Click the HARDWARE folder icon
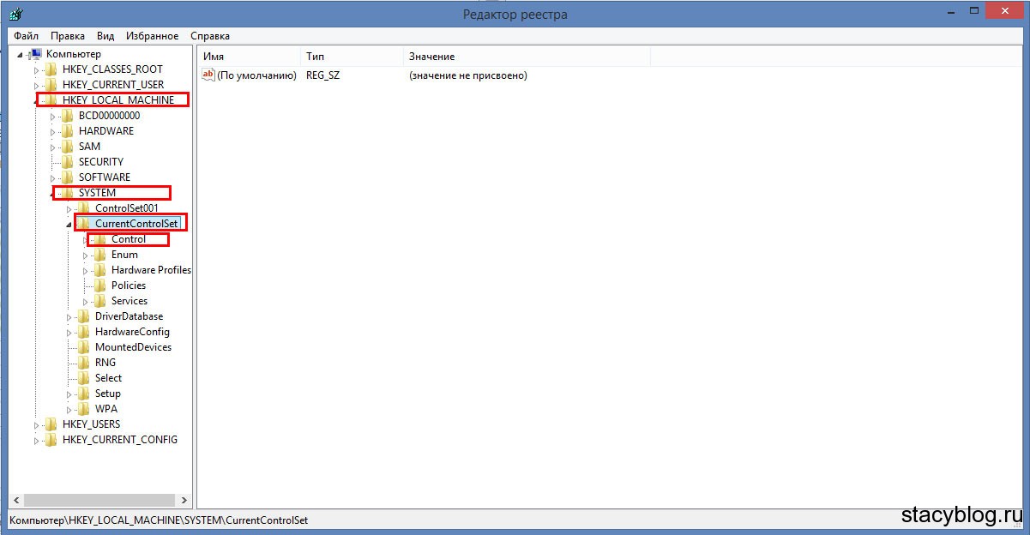 click(x=68, y=131)
